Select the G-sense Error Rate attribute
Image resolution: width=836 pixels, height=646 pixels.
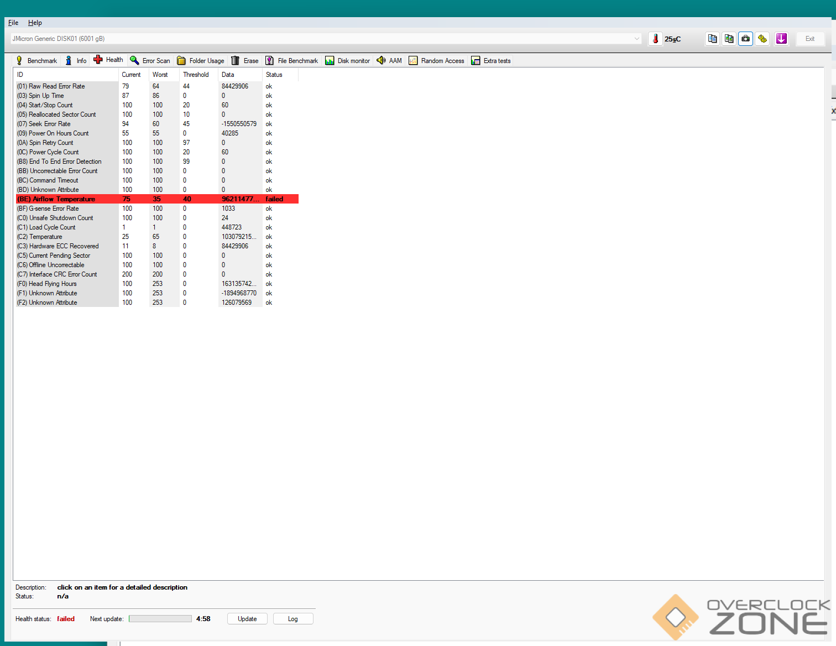[x=157, y=209]
